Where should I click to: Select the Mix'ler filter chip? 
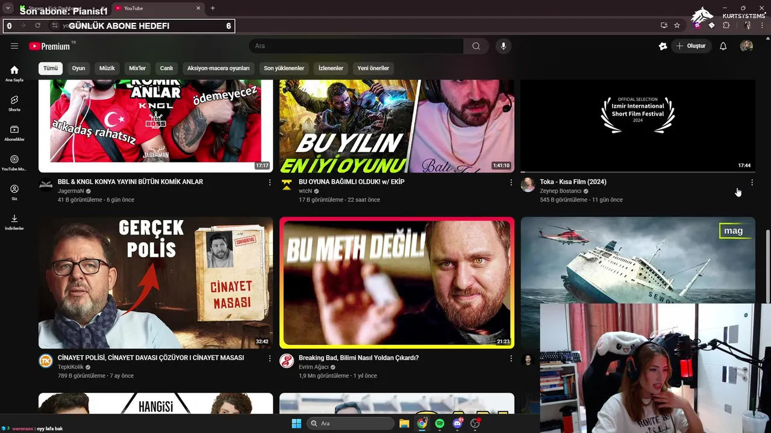tap(137, 68)
